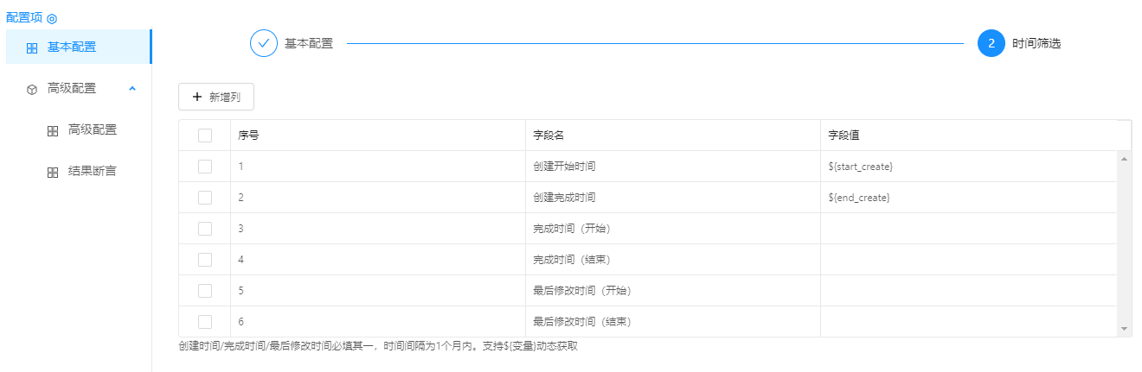Click the grid icon next to 基本配置
Screen dimensions: 1142x372
(32, 47)
